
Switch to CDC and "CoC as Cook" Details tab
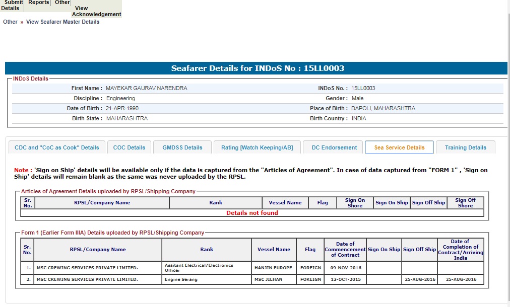[57, 147]
